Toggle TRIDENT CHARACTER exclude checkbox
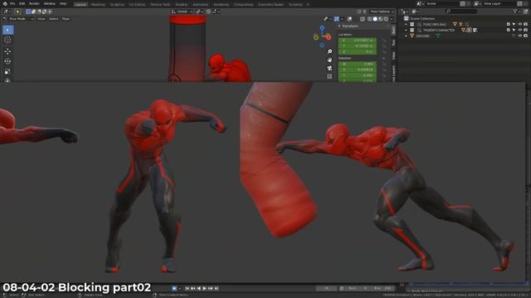The height and width of the screenshot is (298, 531). (509, 30)
